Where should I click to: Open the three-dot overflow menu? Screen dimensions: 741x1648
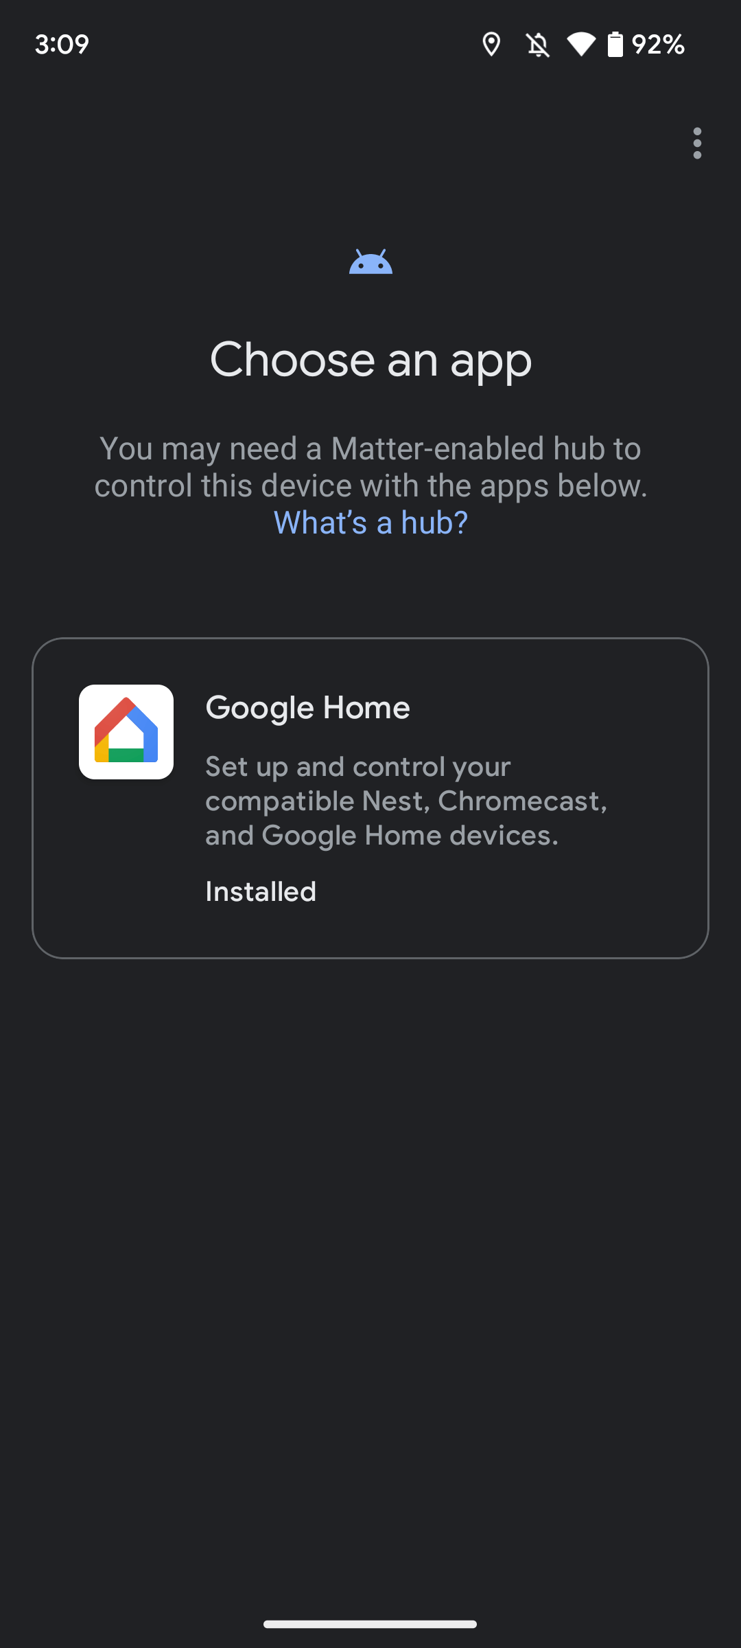[697, 143]
